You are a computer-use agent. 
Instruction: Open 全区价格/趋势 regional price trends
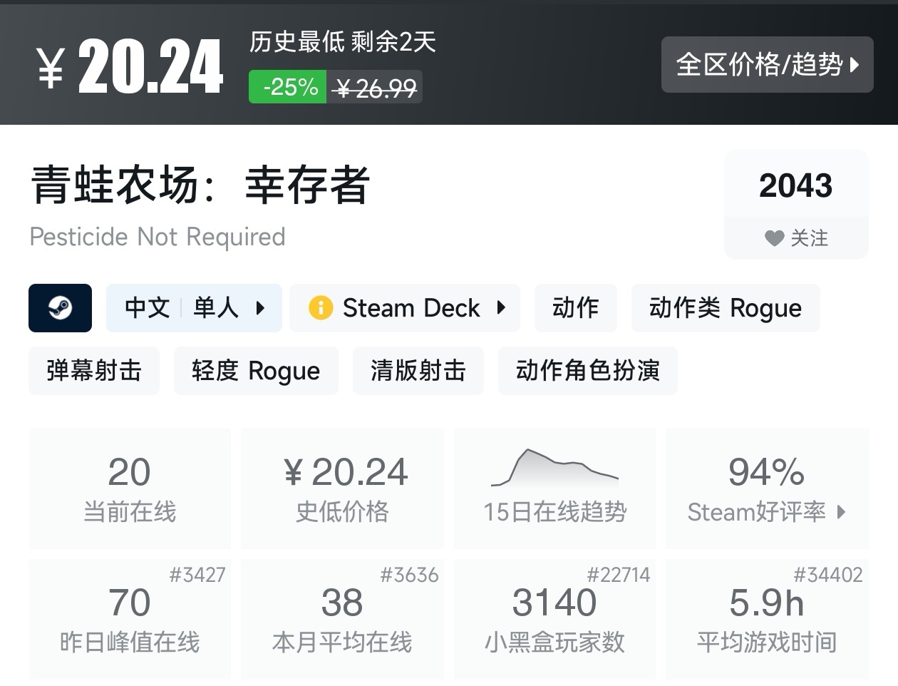coord(767,65)
